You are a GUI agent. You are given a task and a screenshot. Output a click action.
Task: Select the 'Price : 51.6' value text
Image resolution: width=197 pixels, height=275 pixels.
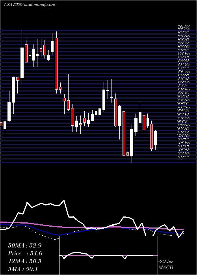coord(25,253)
